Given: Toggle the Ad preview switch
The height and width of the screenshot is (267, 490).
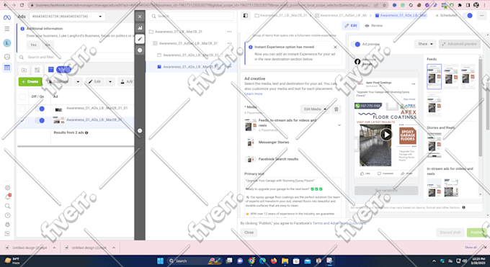Looking at the screenshot, I should pyautogui.click(x=355, y=44).
